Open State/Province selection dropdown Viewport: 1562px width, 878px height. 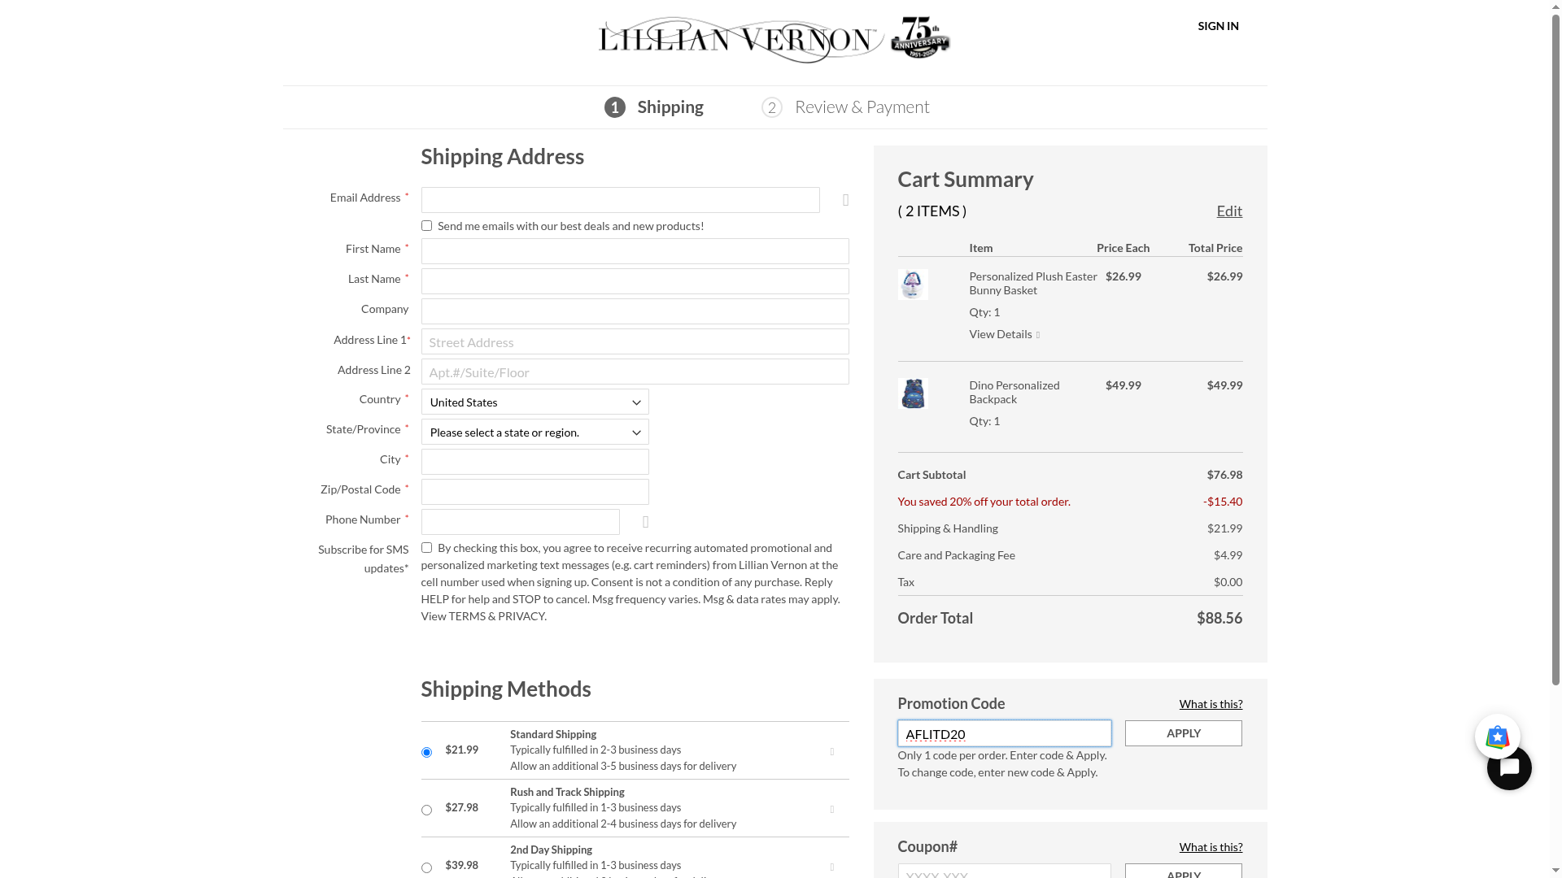tap(534, 432)
